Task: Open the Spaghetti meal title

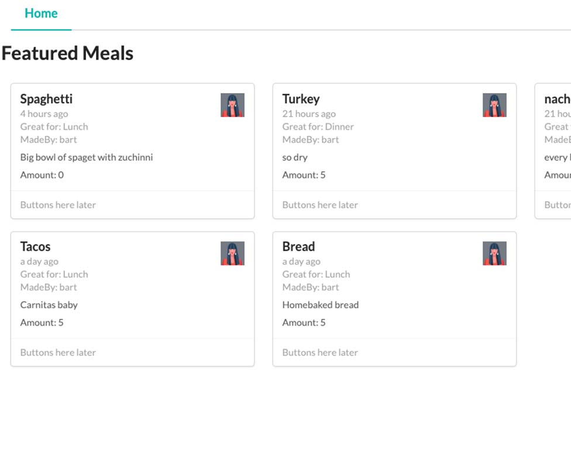Action: pos(46,99)
